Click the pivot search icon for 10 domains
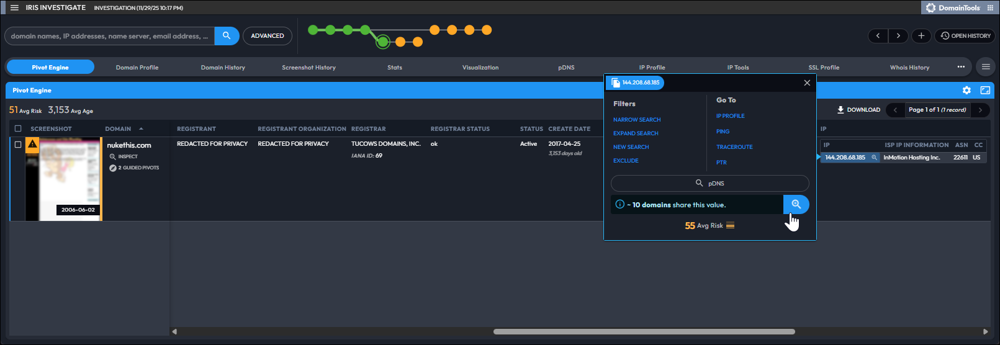 click(x=796, y=204)
